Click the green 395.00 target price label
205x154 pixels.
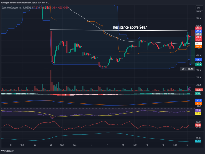coord(199,64)
